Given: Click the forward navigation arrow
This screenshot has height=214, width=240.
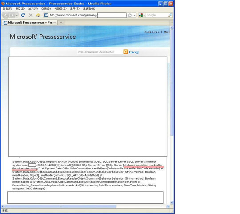Looking at the screenshot, I should pyautogui.click(x=12, y=15).
